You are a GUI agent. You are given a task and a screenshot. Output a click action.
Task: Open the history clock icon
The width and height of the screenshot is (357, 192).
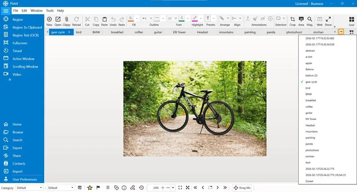click(141, 188)
